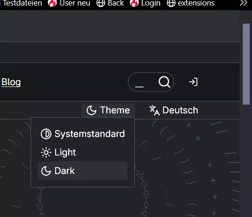Click the magnifier search icon

tap(164, 82)
